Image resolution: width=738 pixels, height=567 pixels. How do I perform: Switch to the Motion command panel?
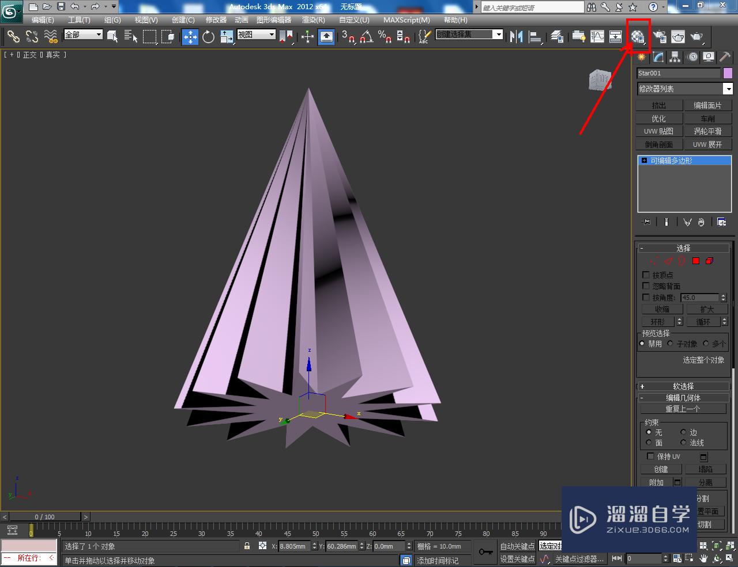click(692, 57)
